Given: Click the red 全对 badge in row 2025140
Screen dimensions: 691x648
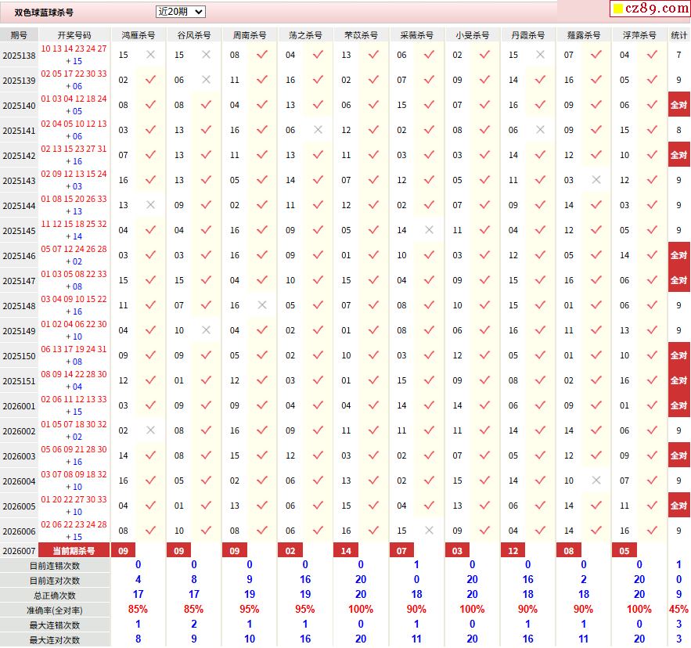Looking at the screenshot, I should pos(678,105).
